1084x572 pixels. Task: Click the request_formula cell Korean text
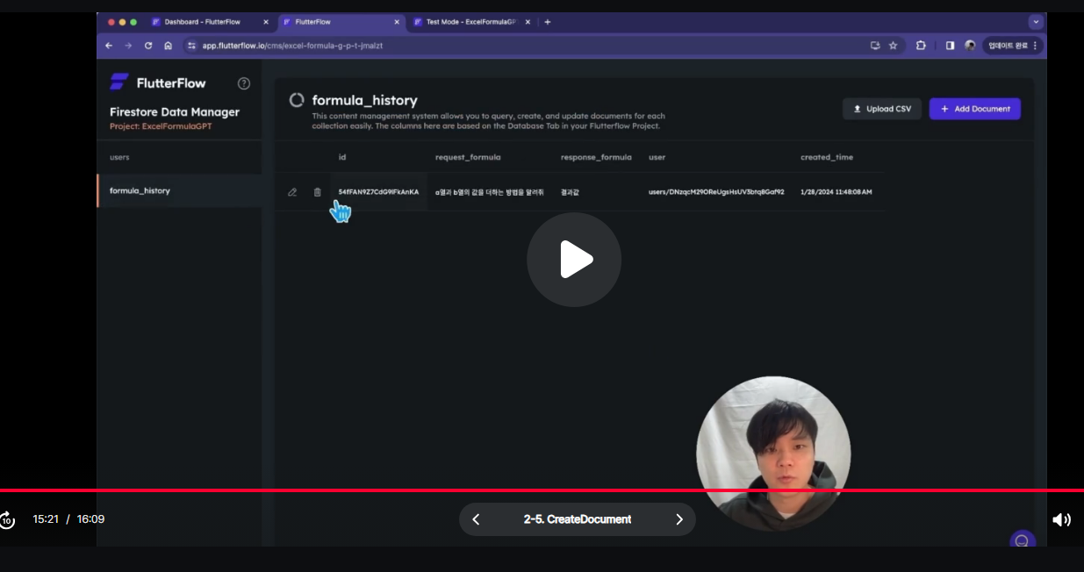click(x=489, y=191)
